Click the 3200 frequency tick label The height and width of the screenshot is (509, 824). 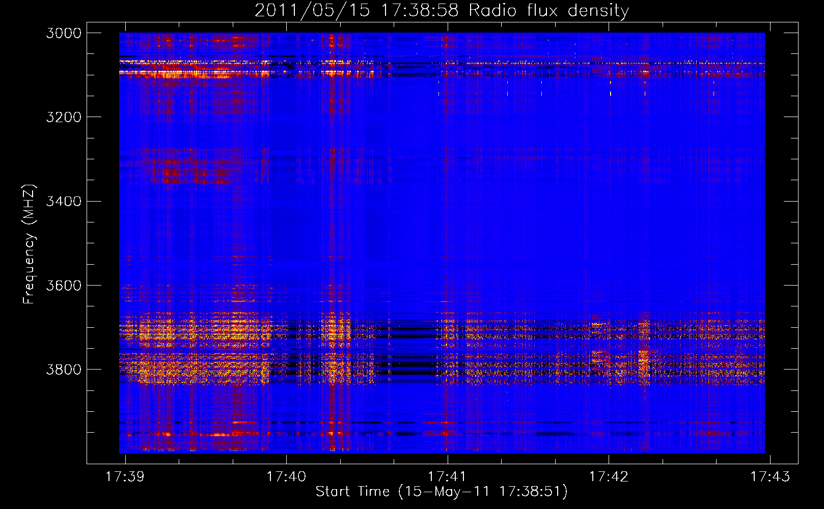[x=64, y=117]
